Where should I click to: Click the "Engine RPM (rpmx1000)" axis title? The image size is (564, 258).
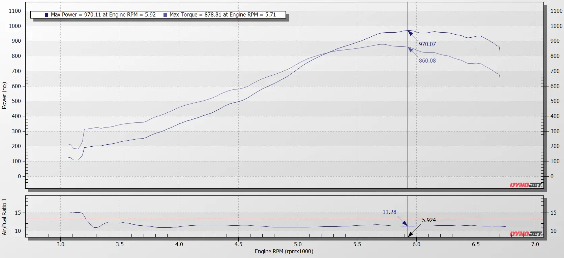click(284, 251)
